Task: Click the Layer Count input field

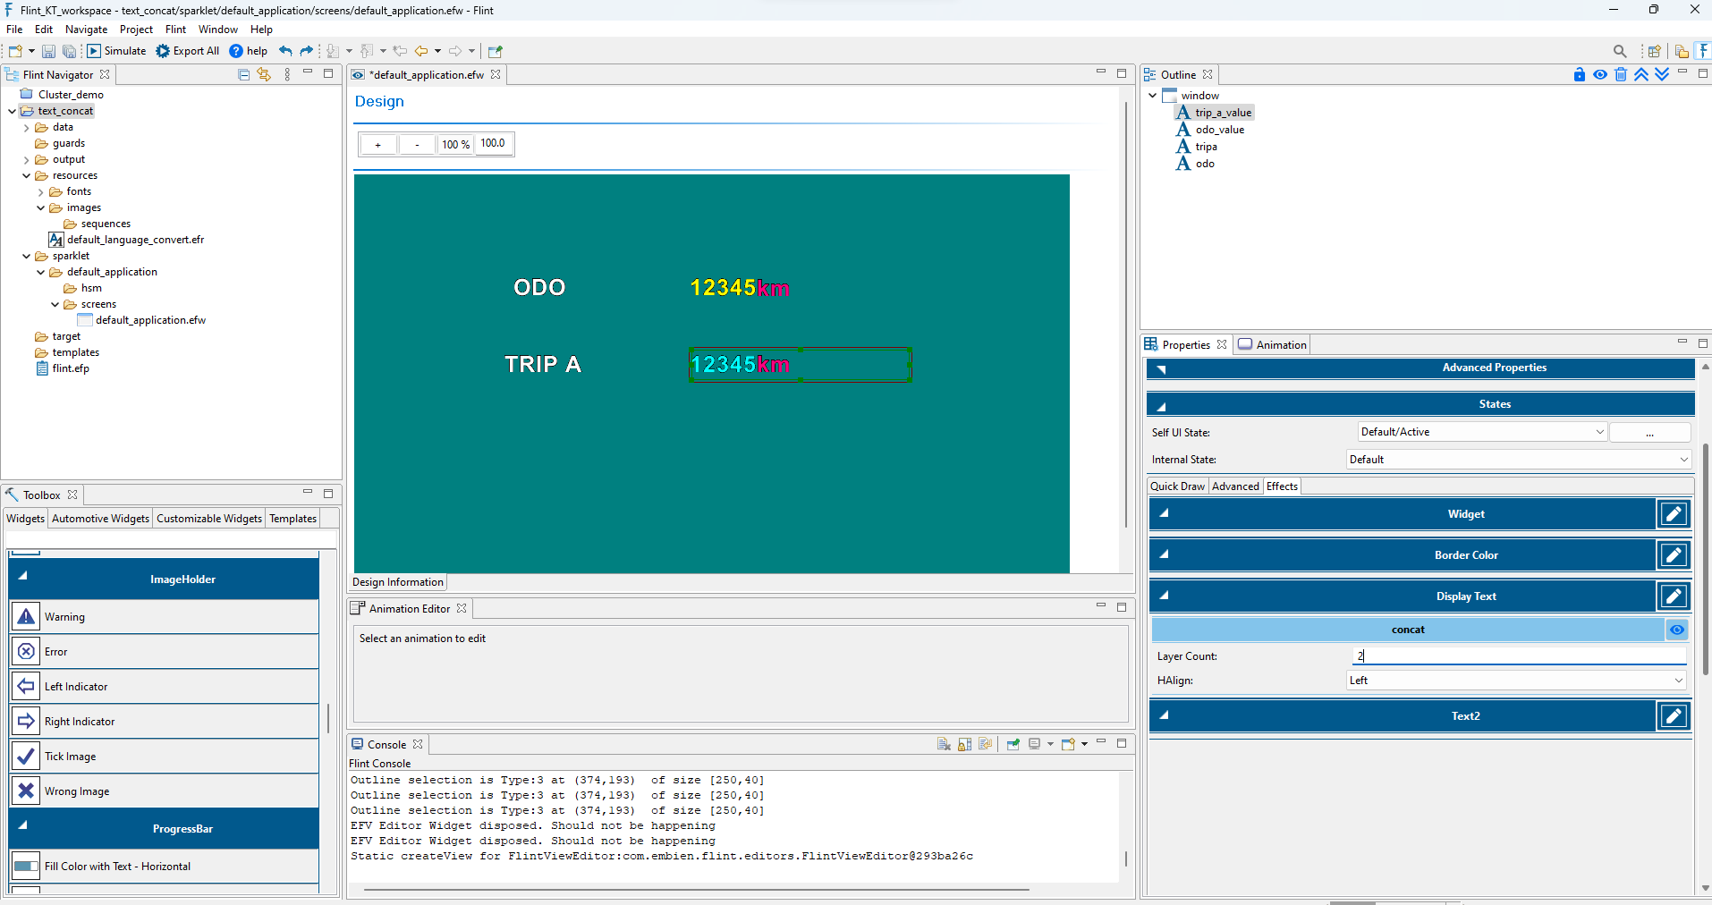Action: tap(1519, 655)
